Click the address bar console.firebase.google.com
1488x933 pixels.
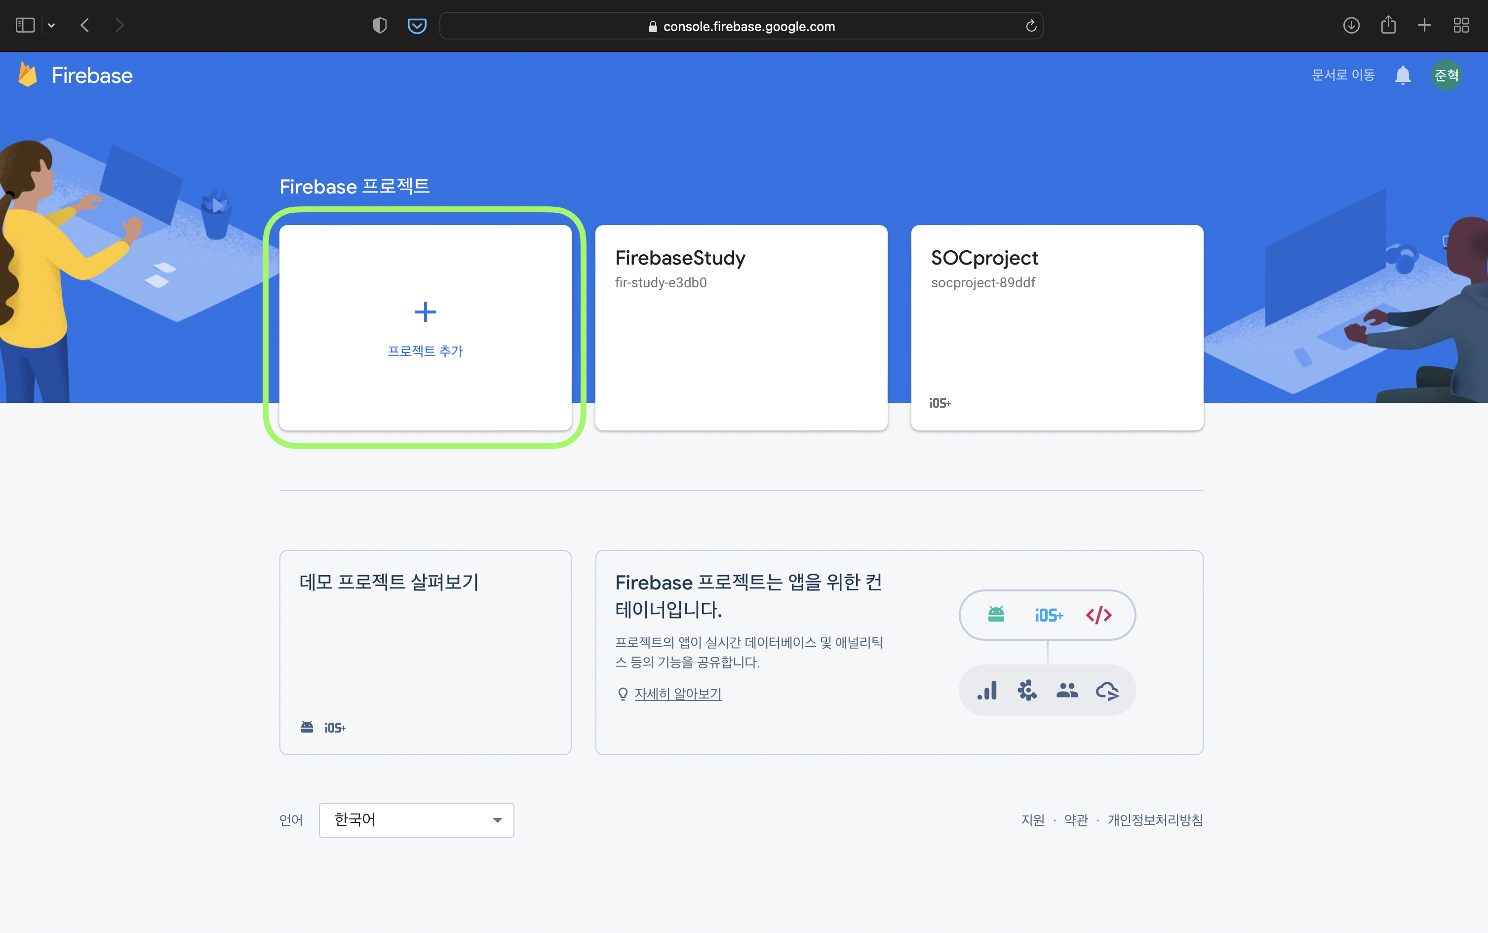[741, 26]
